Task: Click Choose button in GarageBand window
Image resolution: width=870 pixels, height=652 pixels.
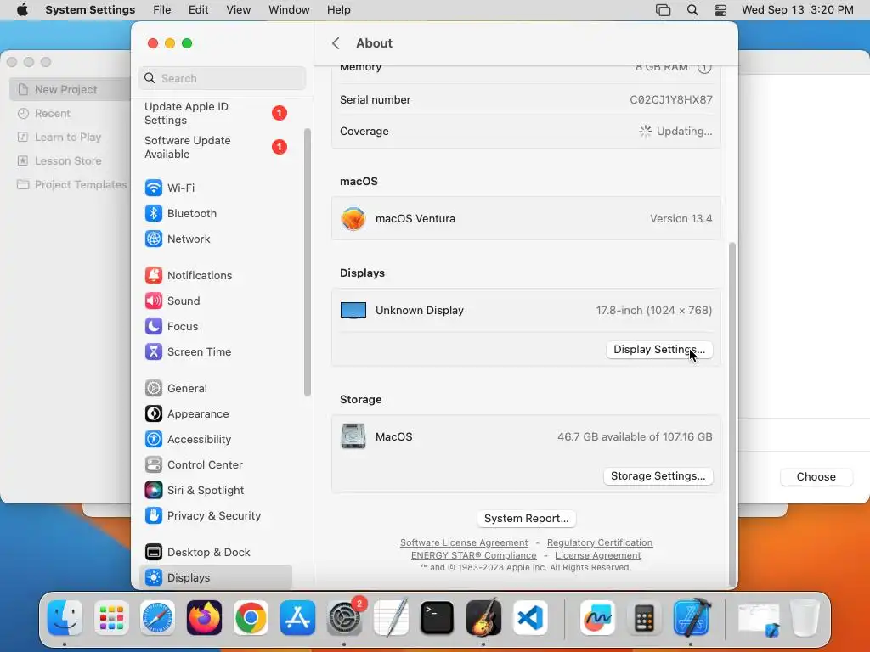Action: point(816,477)
